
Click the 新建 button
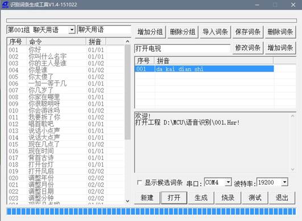[147, 198]
